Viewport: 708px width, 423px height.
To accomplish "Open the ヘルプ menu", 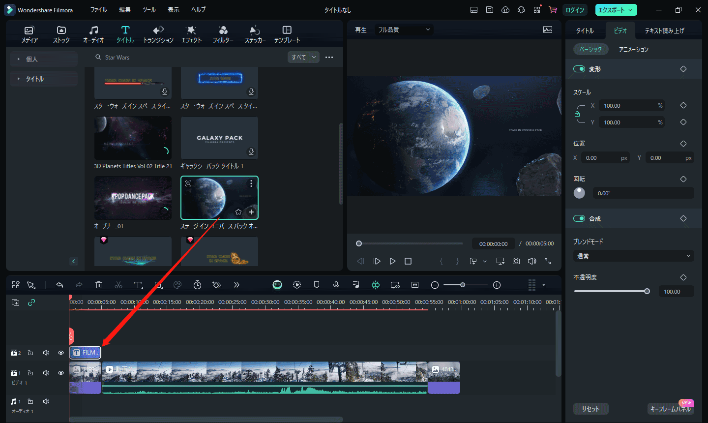I will [199, 10].
